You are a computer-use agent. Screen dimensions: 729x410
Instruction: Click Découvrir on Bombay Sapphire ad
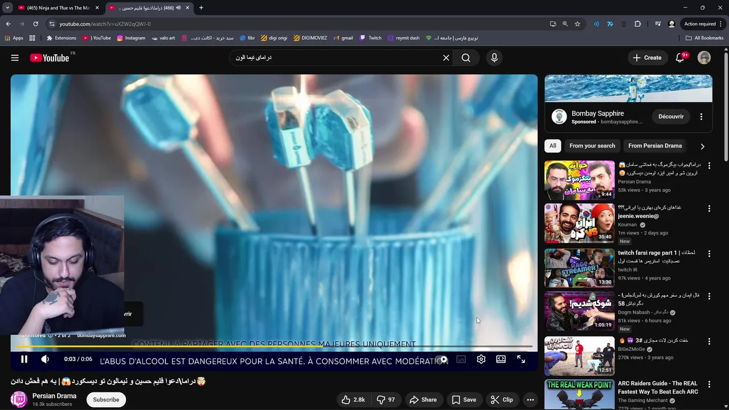671,117
